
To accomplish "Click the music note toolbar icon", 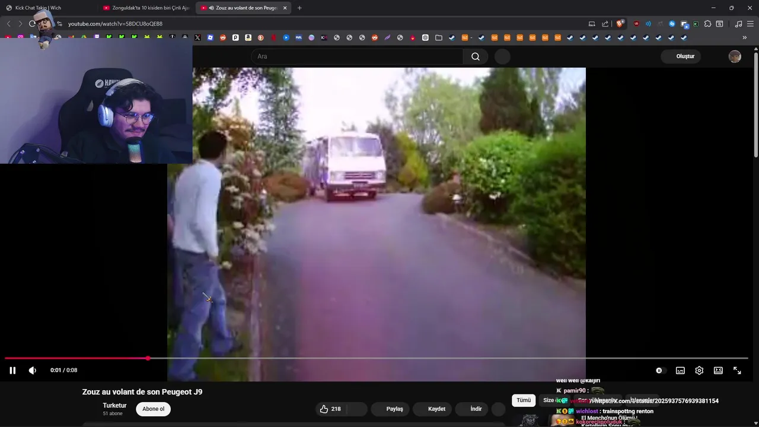I will [738, 24].
